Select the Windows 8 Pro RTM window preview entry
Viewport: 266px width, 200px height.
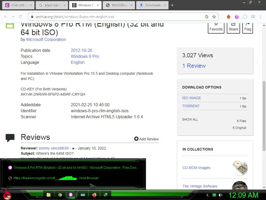pos(73,168)
